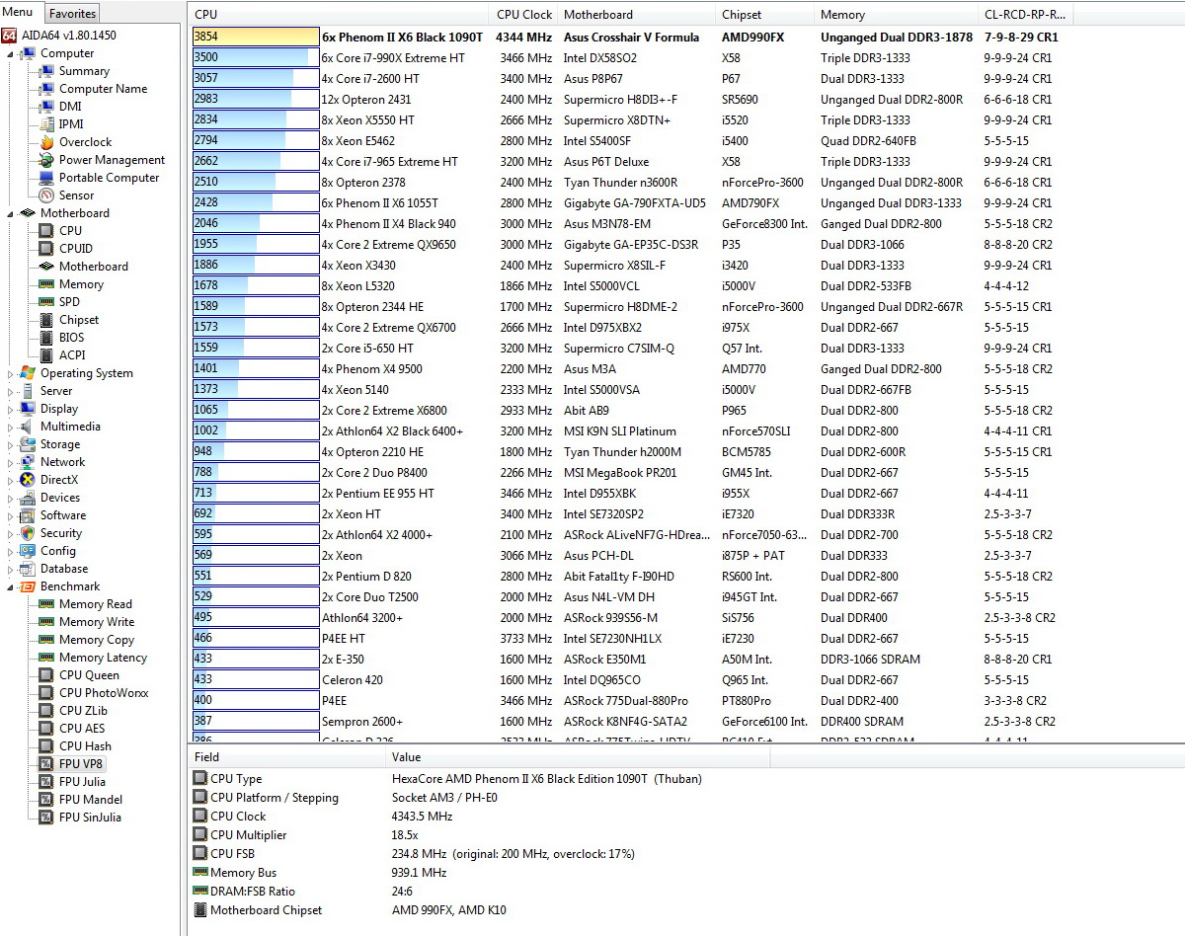
Task: Click the CPU ZLib benchmark icon
Action: [x=46, y=711]
